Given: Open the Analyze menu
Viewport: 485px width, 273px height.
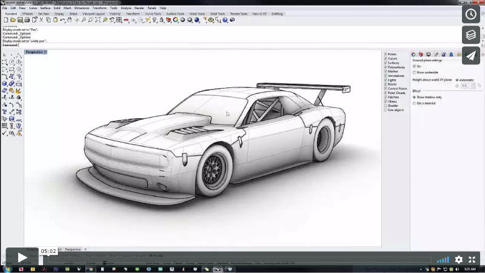Looking at the screenshot, I should click(126, 8).
